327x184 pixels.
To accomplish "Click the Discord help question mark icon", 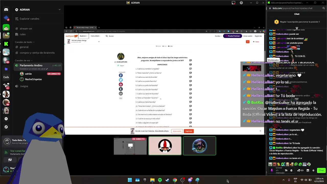I will coord(241,3).
